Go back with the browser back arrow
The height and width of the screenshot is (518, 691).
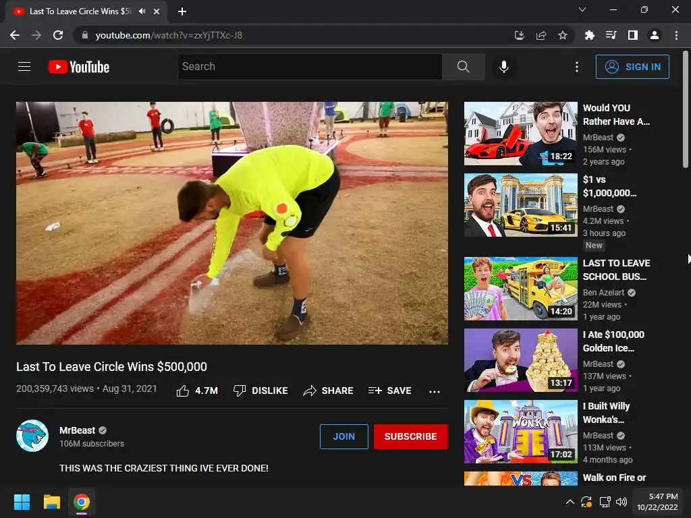pyautogui.click(x=15, y=35)
